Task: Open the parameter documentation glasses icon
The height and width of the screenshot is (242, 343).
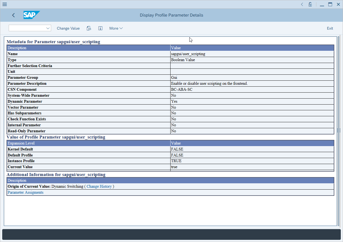Action: pos(89,28)
